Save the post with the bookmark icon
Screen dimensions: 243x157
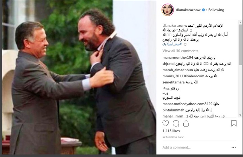click(x=234, y=123)
